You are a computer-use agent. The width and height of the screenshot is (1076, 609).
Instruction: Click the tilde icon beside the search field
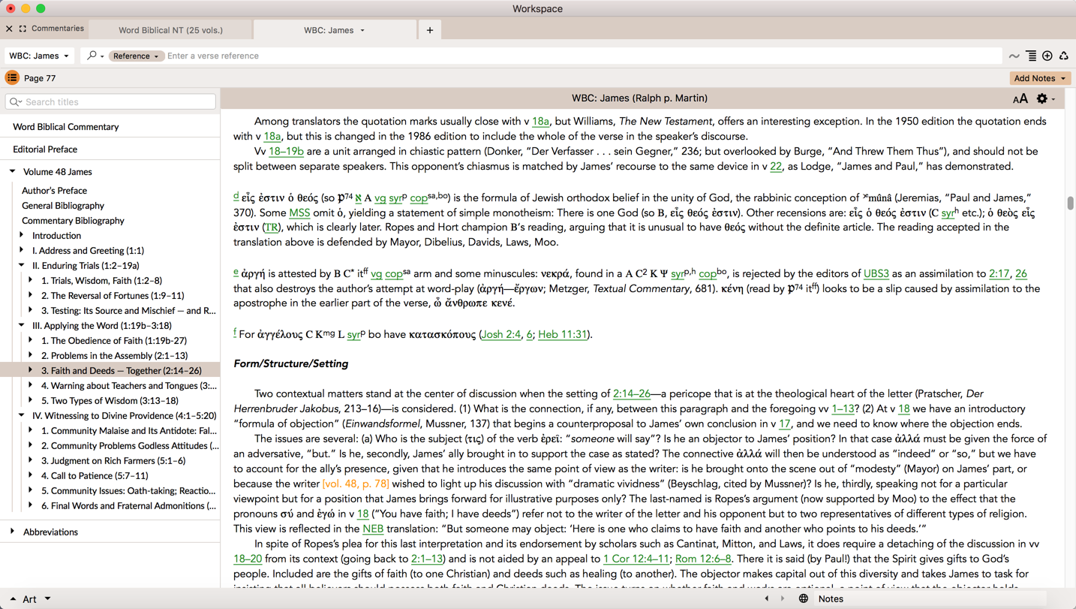[x=1014, y=56]
